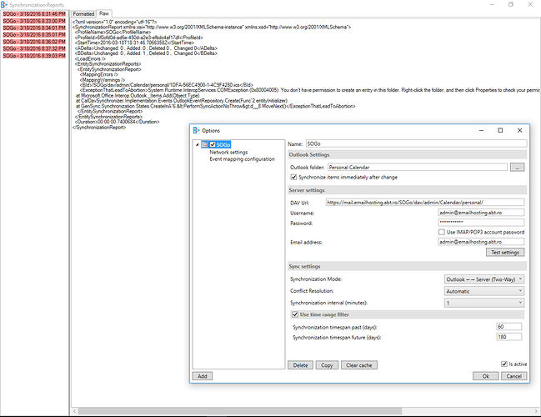Open the Conflict Resolution dropdown
The image size is (541, 417).
[484, 291]
